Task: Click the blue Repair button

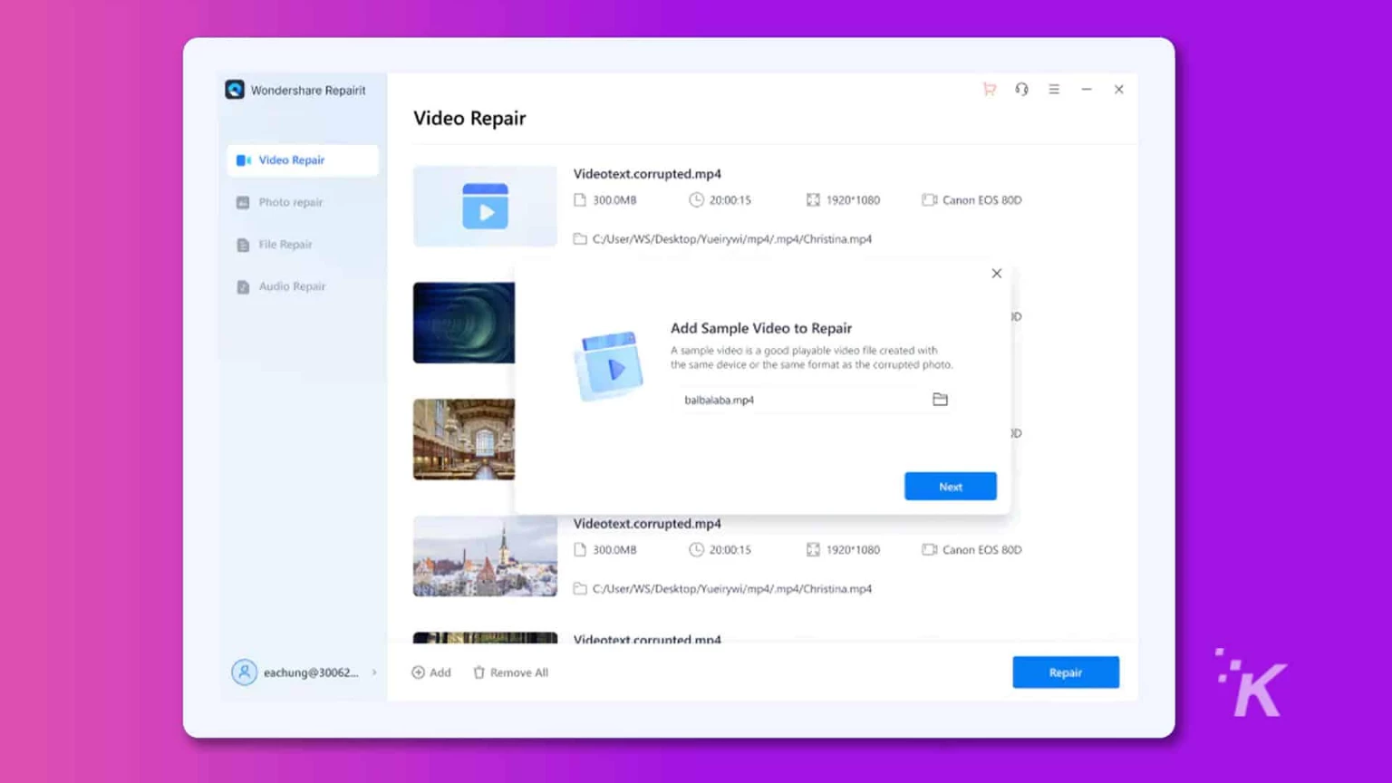Action: [x=1065, y=672]
